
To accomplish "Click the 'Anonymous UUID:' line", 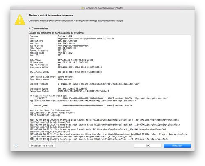I will 66,67.
